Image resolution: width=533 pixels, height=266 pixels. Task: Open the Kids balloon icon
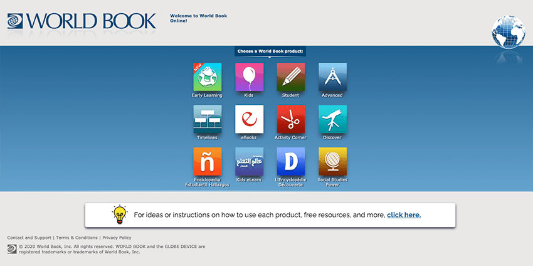249,77
